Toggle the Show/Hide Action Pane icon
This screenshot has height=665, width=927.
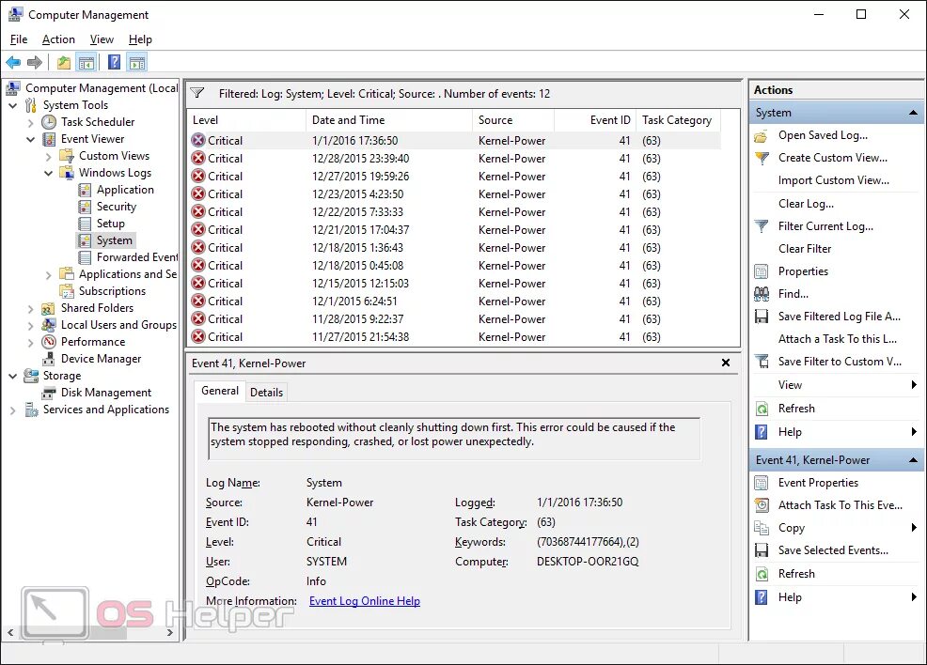tap(137, 62)
